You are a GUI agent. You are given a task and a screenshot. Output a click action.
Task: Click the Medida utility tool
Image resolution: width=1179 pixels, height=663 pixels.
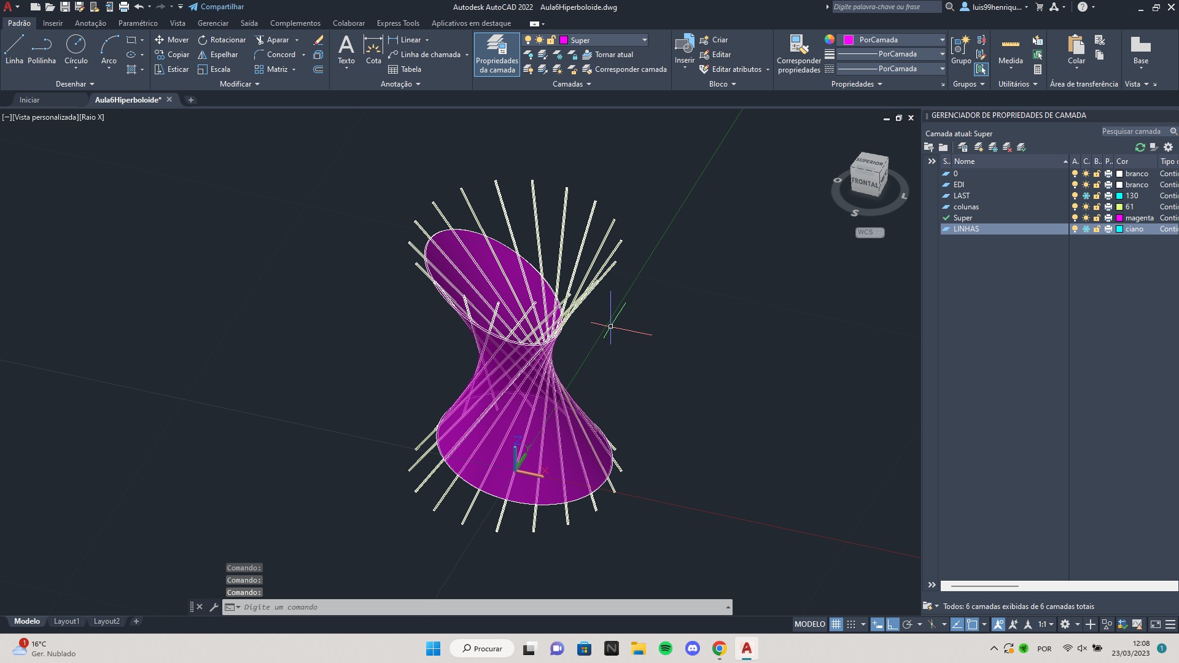(x=1010, y=50)
